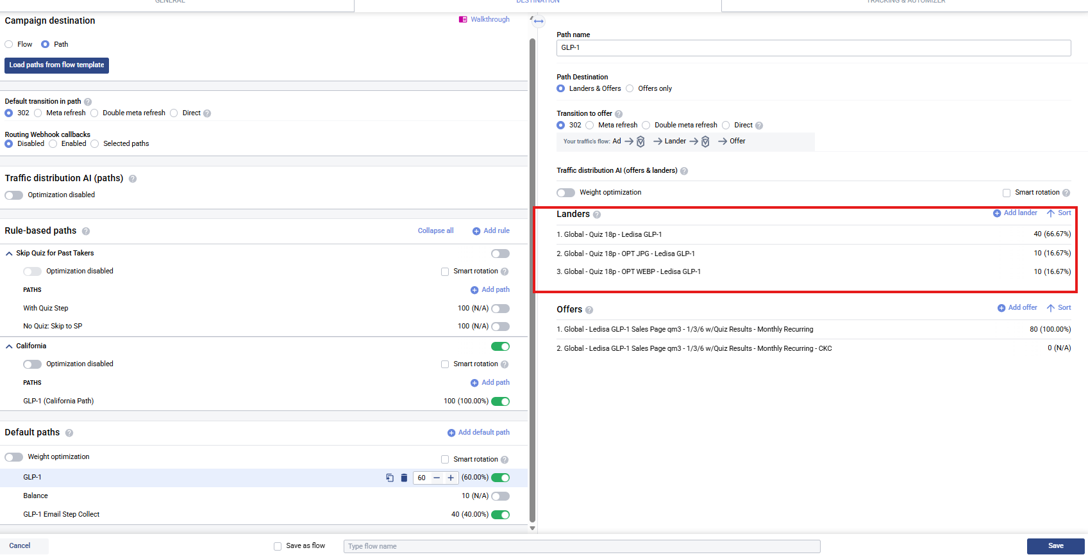The height and width of the screenshot is (557, 1088).
Task: Click Load paths from flow template button
Action: [x=56, y=65]
